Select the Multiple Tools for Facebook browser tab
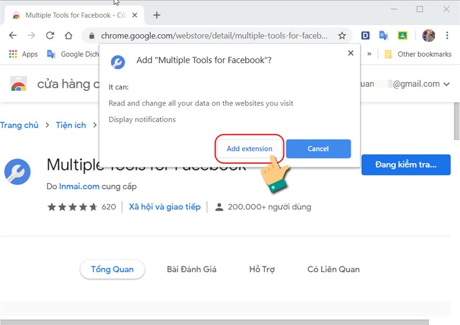This screenshot has height=325, width=460. pos(75,15)
